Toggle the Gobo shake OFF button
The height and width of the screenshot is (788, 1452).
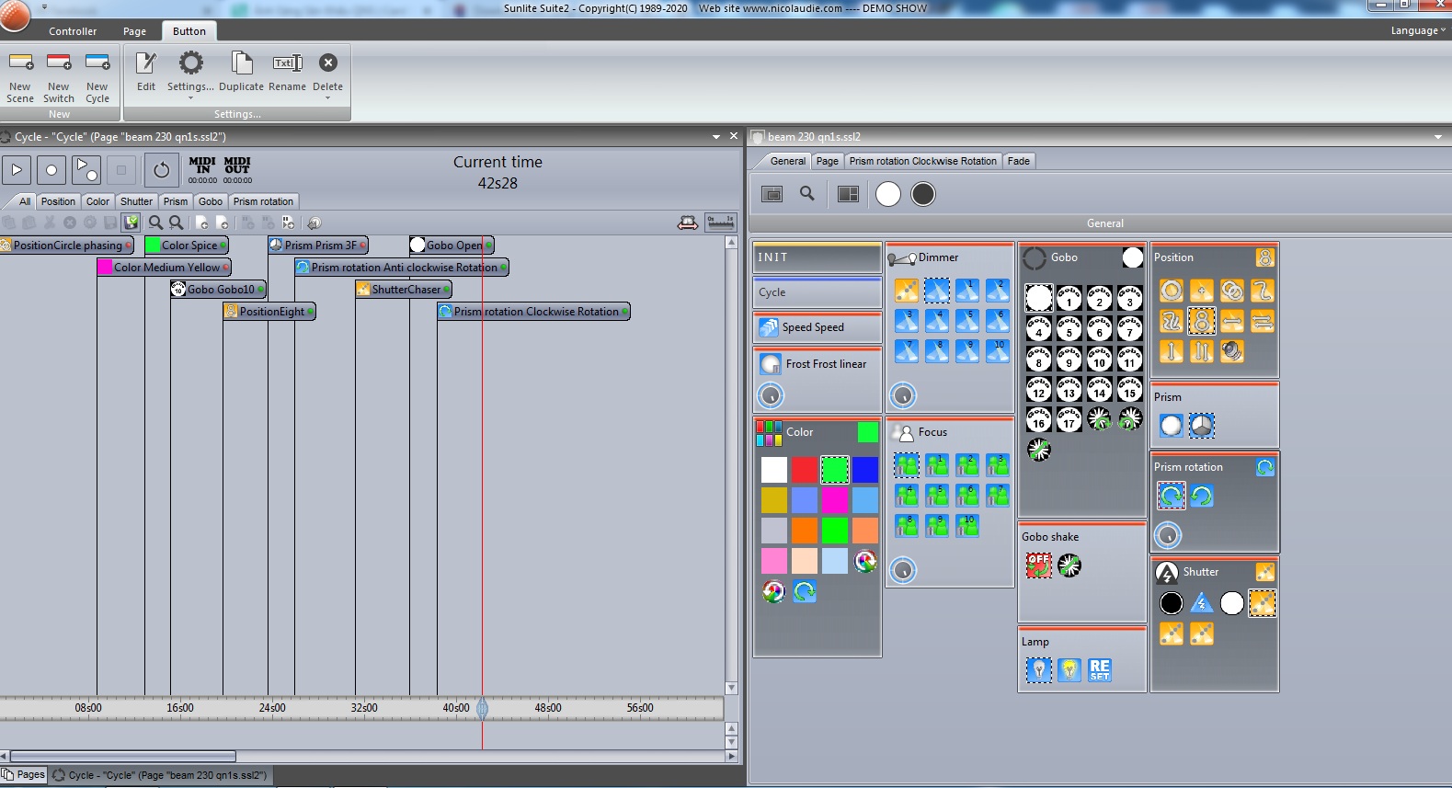[1039, 565]
